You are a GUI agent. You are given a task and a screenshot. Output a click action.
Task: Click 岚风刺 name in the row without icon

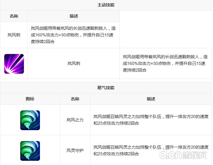pos(14,35)
